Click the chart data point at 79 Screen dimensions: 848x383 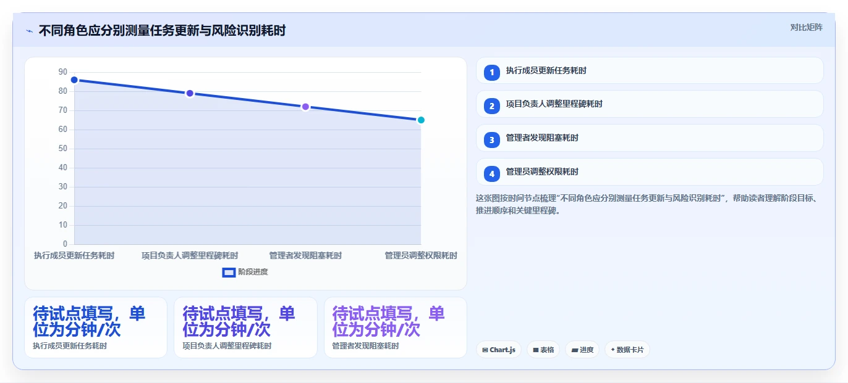coord(190,93)
